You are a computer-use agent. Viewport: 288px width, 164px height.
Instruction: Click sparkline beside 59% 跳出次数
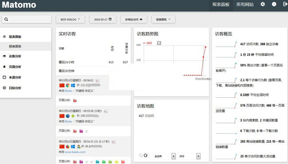coord(226,65)
